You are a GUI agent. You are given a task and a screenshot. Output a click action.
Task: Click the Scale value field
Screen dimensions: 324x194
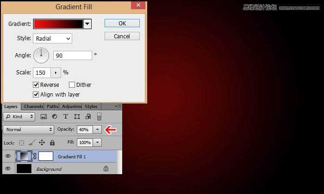pos(42,73)
